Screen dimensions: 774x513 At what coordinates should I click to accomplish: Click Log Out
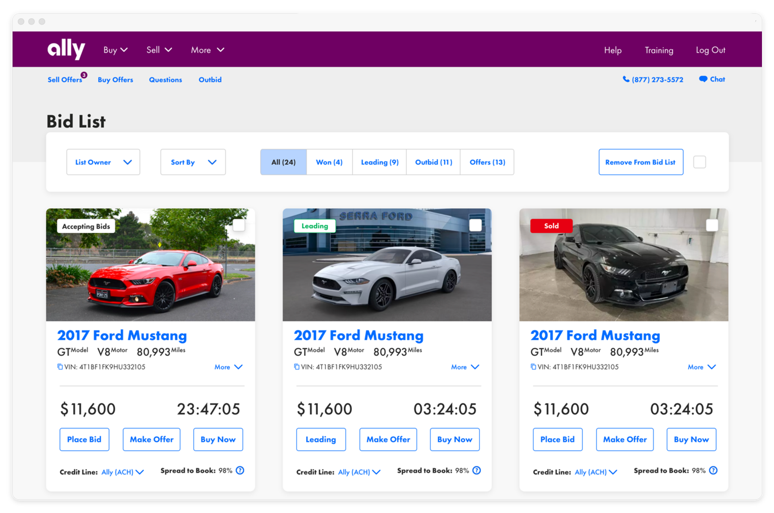tap(710, 50)
